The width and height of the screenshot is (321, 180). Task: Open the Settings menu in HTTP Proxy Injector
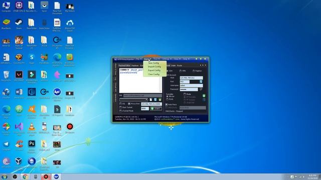(167, 59)
